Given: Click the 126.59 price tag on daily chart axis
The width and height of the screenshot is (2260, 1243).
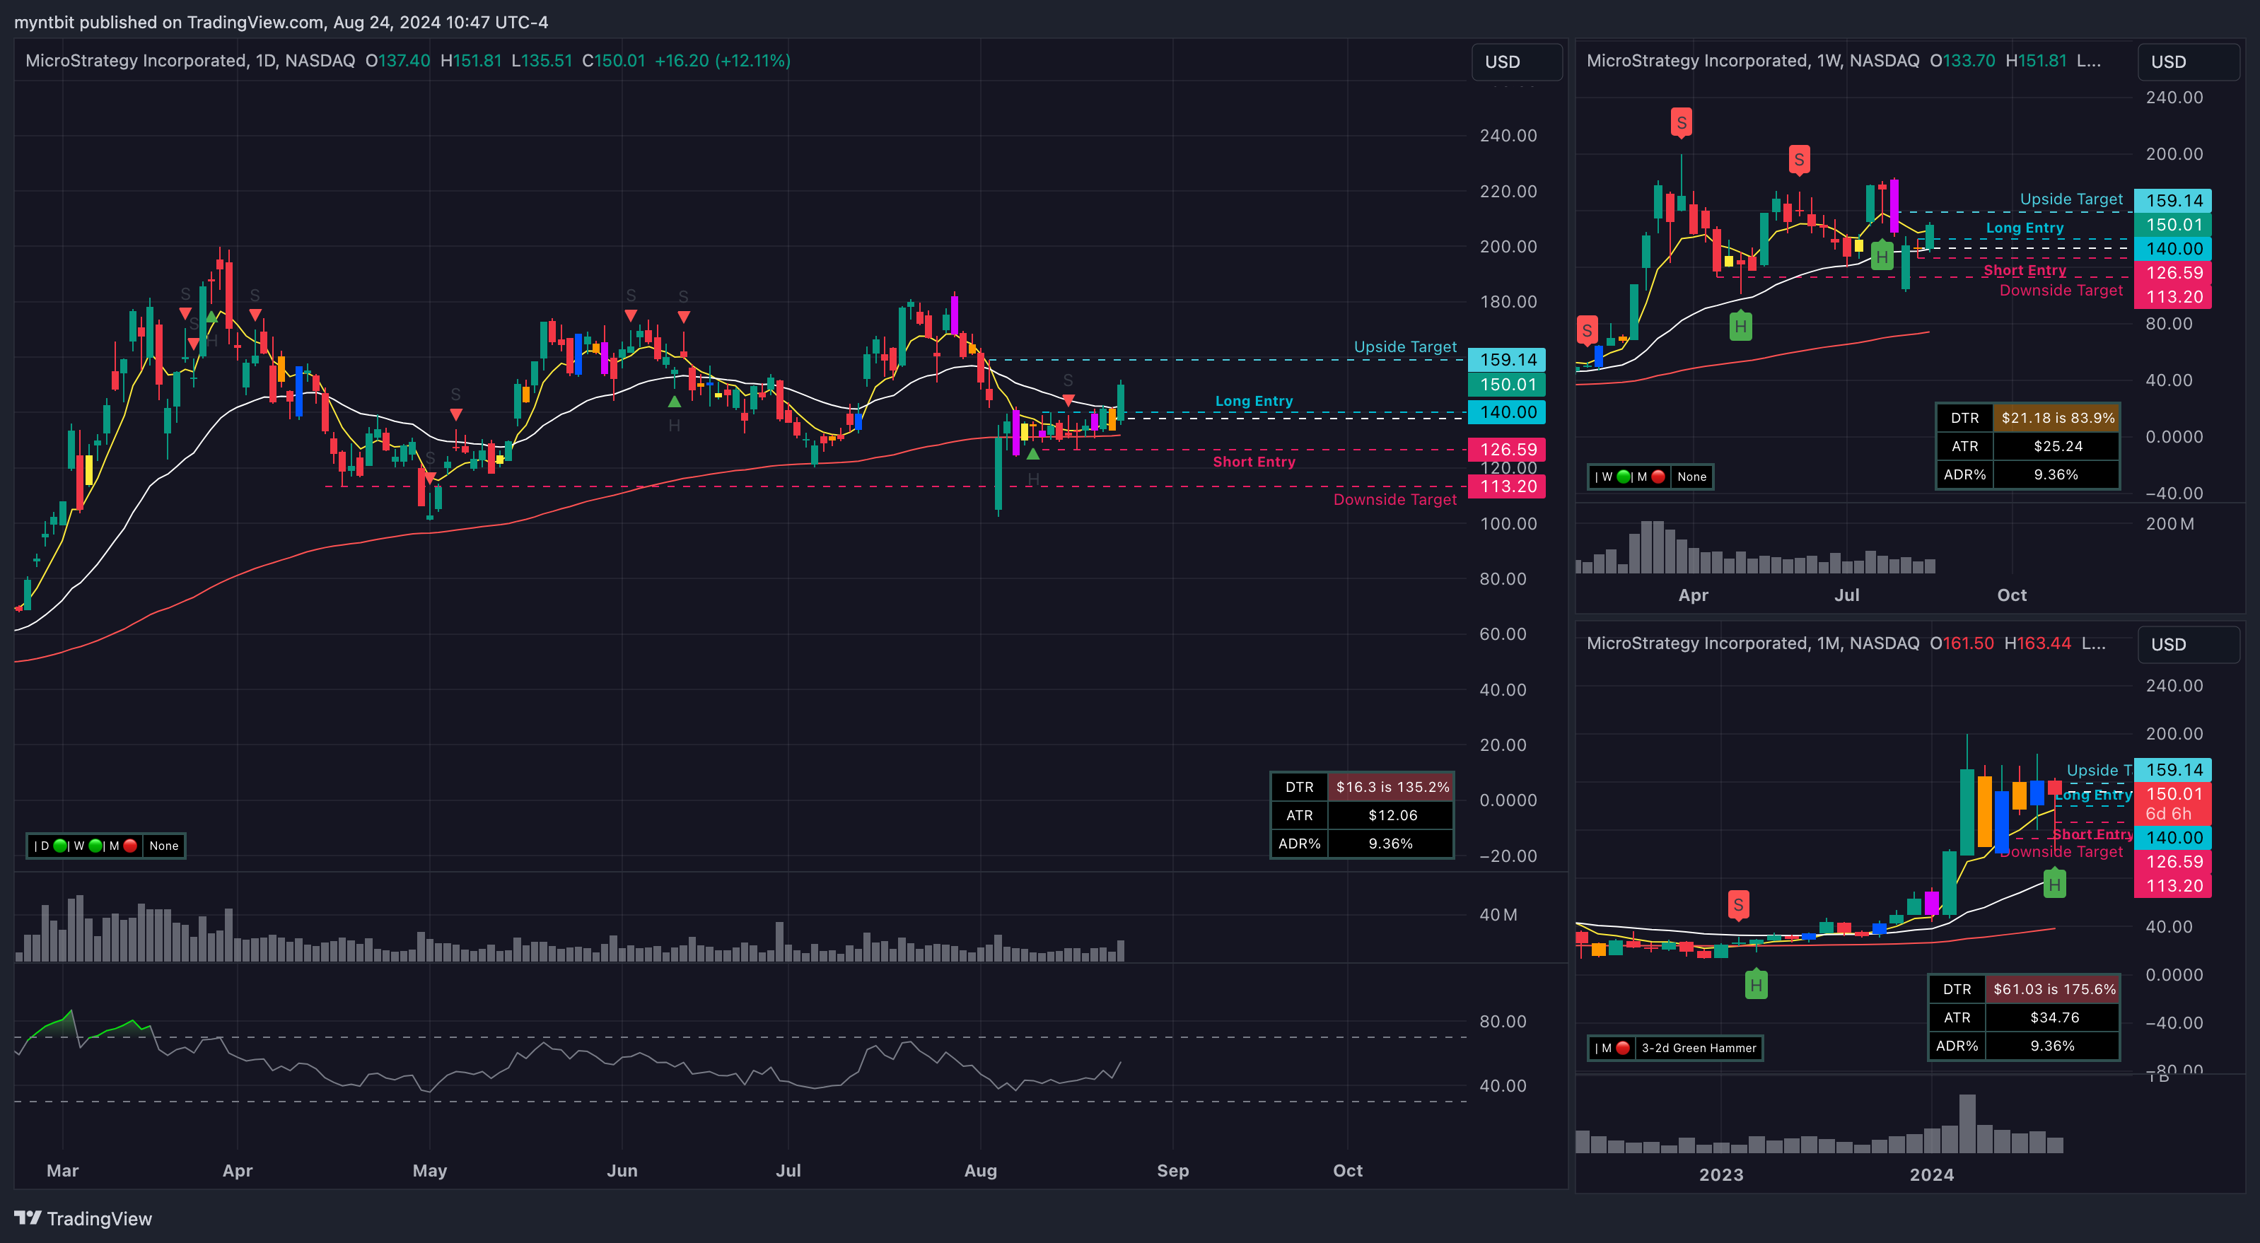Looking at the screenshot, I should (x=1506, y=449).
